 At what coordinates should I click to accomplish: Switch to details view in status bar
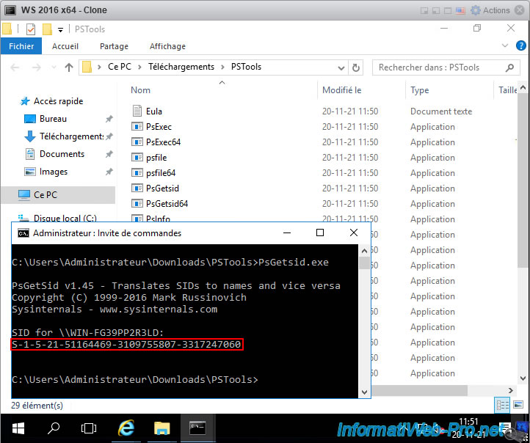503,405
